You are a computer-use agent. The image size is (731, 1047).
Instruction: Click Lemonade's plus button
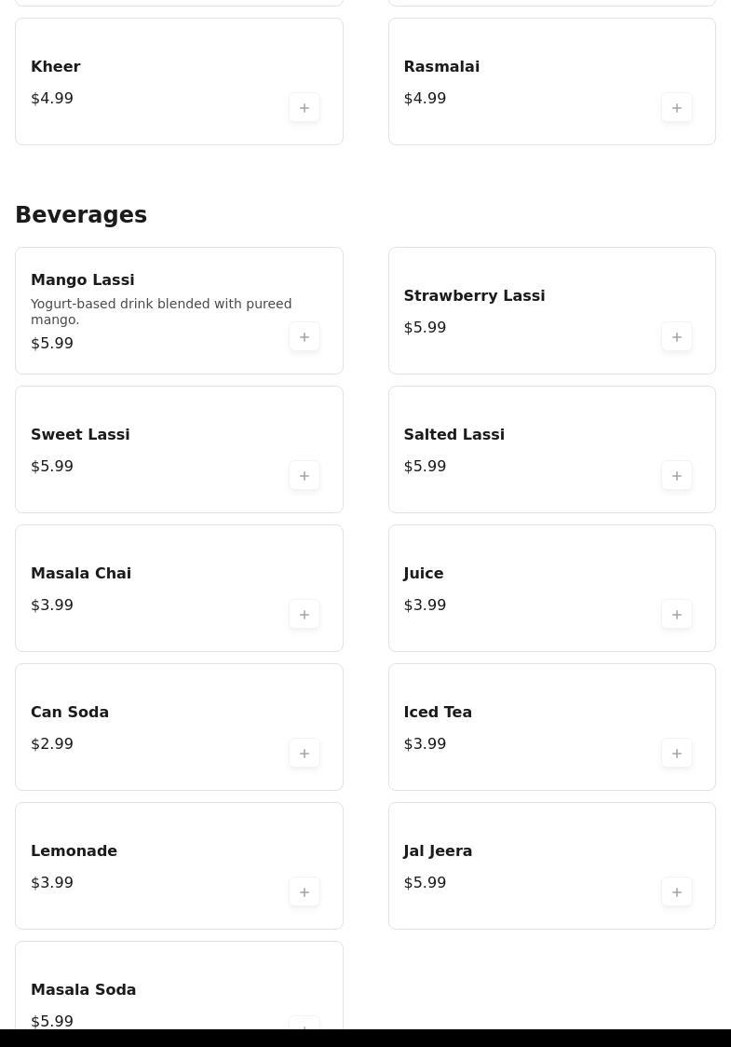click(x=305, y=892)
